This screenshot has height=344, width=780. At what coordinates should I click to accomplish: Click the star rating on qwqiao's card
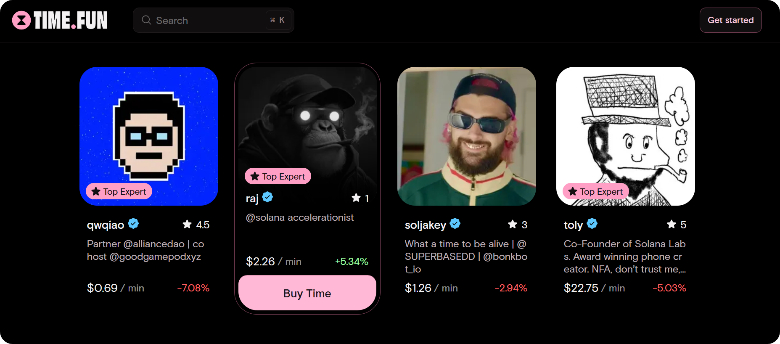click(187, 225)
